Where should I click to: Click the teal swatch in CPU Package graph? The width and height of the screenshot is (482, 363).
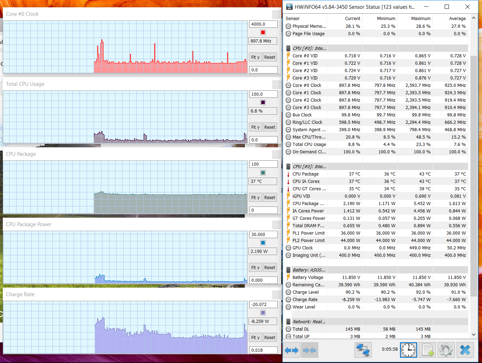(x=263, y=173)
